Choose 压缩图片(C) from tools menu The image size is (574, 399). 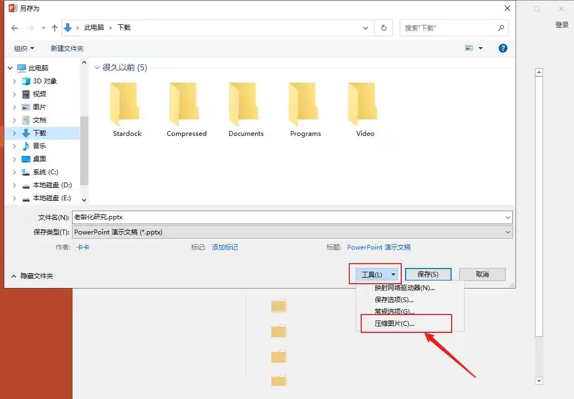click(394, 324)
